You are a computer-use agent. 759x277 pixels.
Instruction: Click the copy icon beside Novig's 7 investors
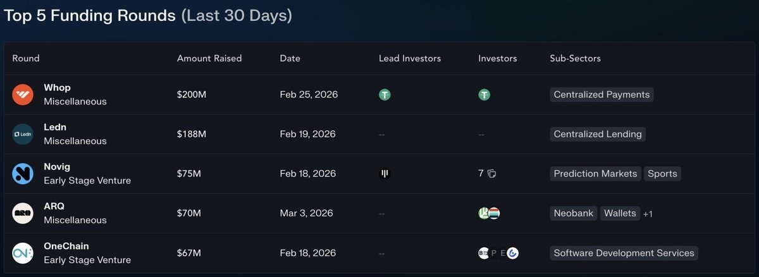[492, 174]
